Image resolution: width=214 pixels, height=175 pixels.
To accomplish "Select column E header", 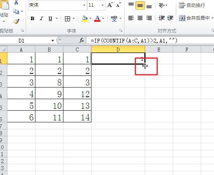I will (159, 50).
